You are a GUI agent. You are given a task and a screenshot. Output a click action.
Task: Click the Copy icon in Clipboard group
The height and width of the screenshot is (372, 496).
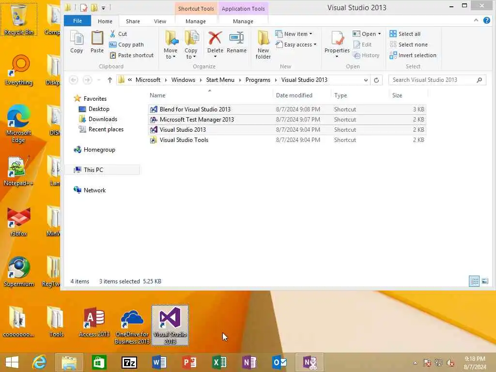click(x=77, y=42)
